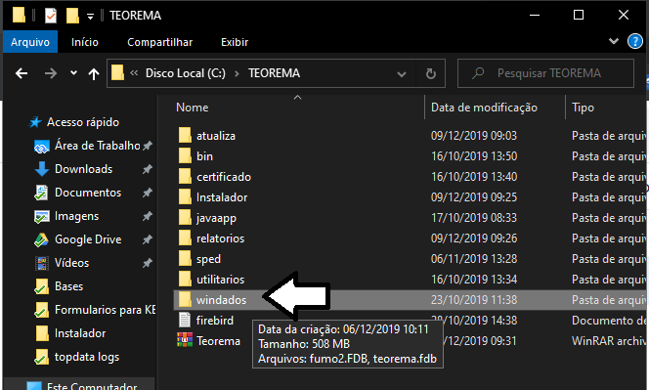This screenshot has width=649, height=390.
Task: Click the pin icon next to Vídeos
Action: click(x=148, y=263)
